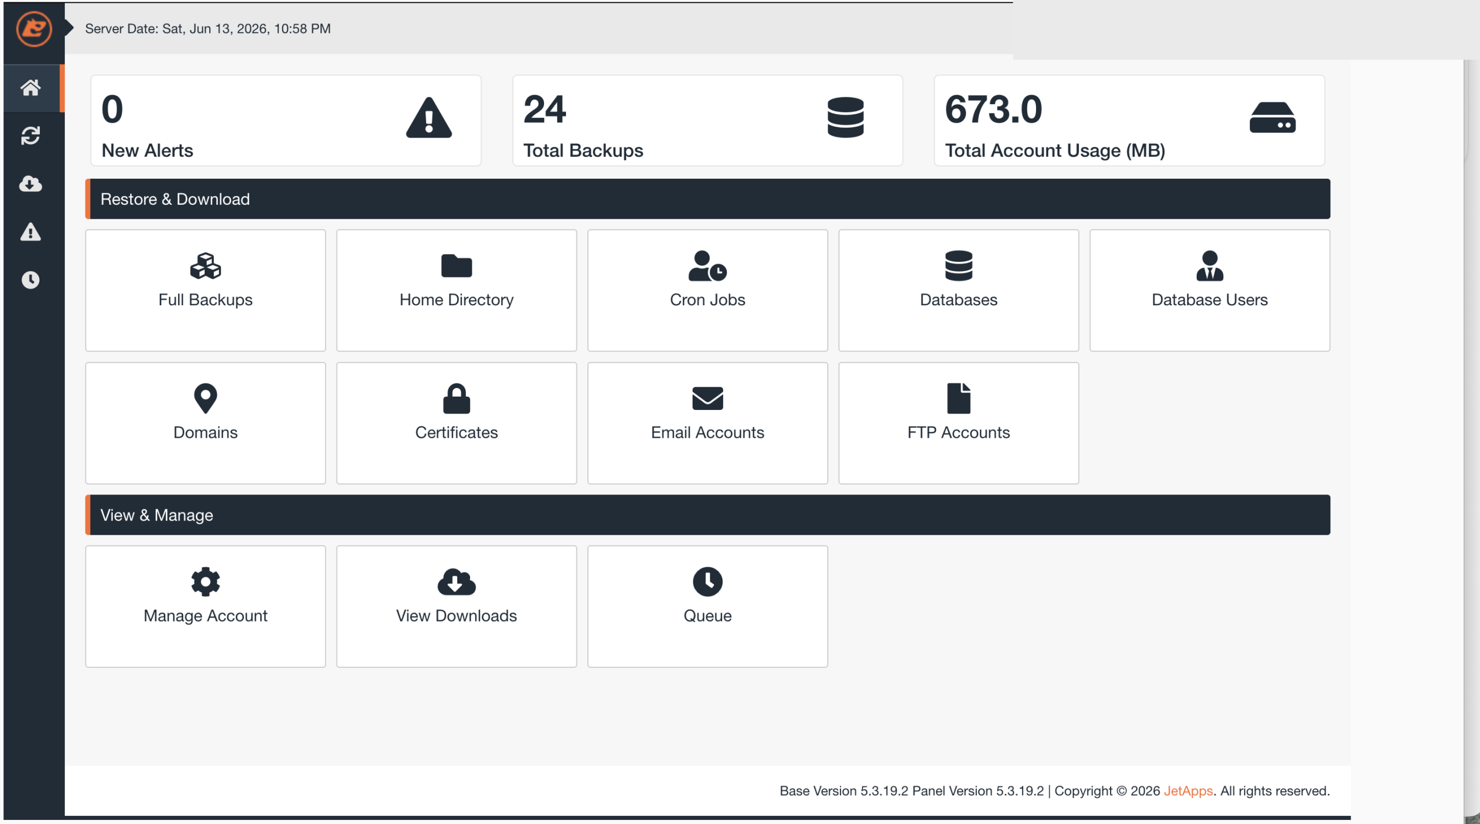Click the Full Backups label
The width and height of the screenshot is (1480, 824).
[x=205, y=300]
